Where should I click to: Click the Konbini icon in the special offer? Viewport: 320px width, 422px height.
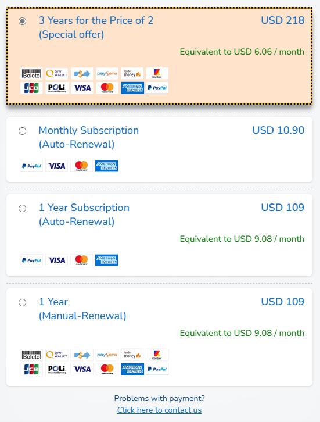[x=157, y=73]
